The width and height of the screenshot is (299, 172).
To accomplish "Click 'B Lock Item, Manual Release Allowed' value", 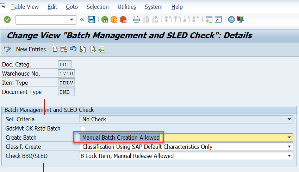I will (x=127, y=156).
